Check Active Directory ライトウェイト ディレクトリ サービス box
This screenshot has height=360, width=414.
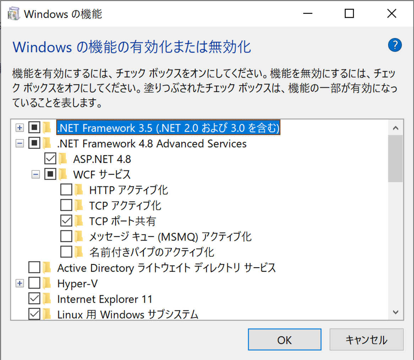34,268
